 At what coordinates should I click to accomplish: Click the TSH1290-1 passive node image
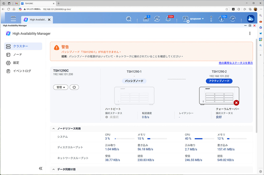(x=134, y=96)
